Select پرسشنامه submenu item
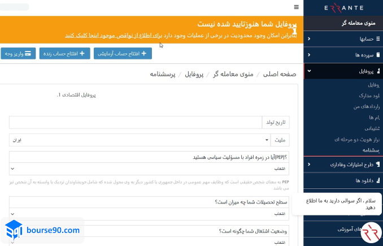The height and width of the screenshot is (246, 383). click(371, 150)
